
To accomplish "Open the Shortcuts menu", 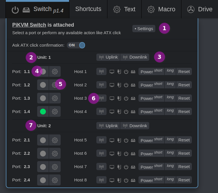I will tap(88, 9).
